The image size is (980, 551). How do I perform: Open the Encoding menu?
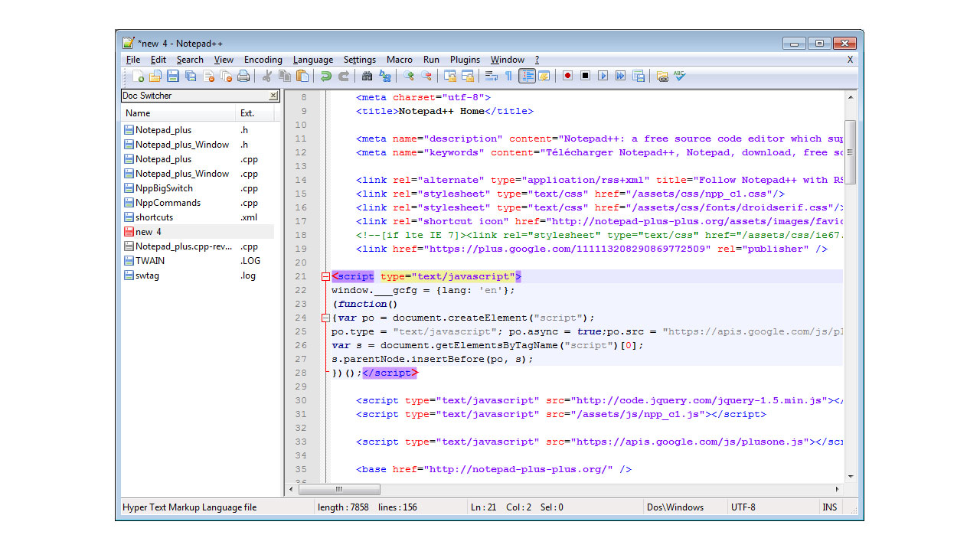tap(263, 60)
